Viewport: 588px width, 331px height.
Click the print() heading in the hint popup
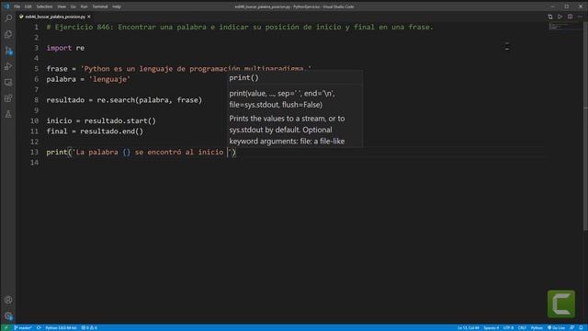point(243,77)
